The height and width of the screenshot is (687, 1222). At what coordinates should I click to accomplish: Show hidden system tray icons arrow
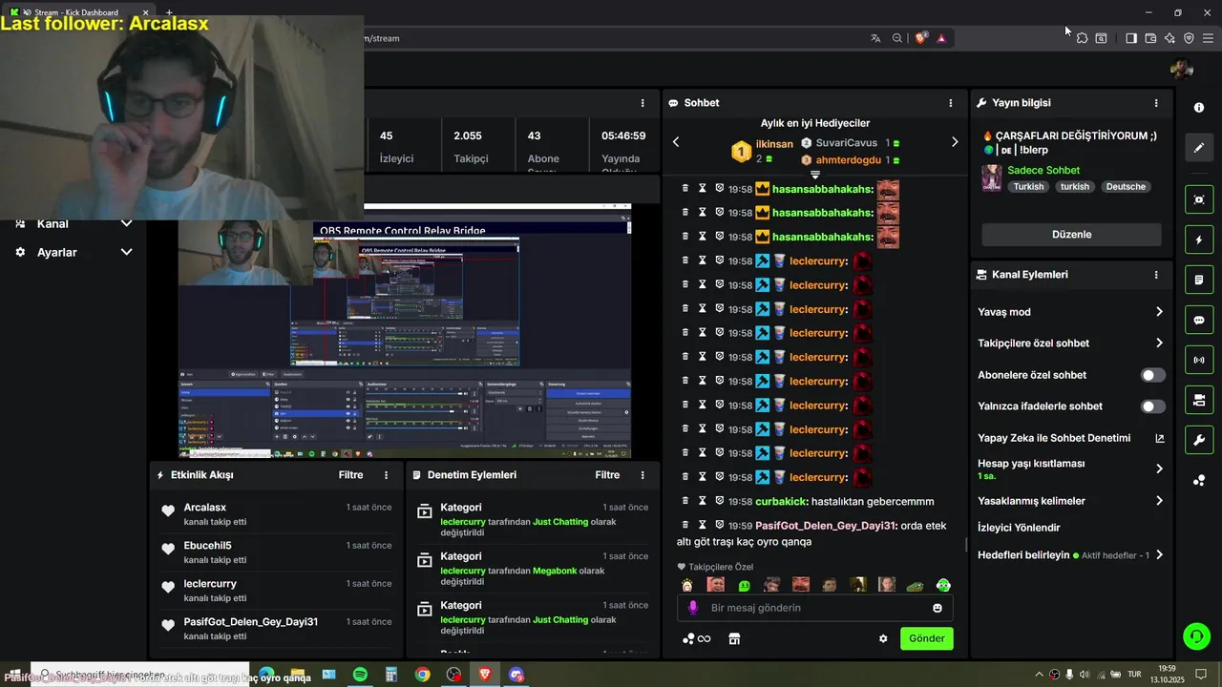(1039, 675)
